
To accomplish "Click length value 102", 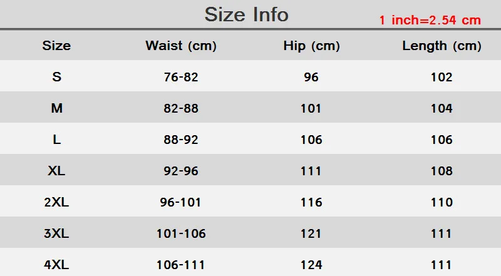I will tap(442, 78).
